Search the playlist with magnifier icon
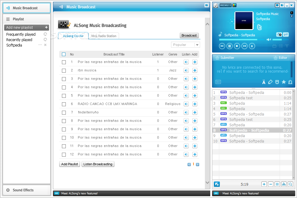 point(290,184)
